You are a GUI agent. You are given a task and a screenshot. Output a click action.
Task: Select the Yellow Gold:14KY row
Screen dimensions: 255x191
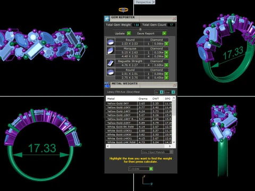point(139,111)
